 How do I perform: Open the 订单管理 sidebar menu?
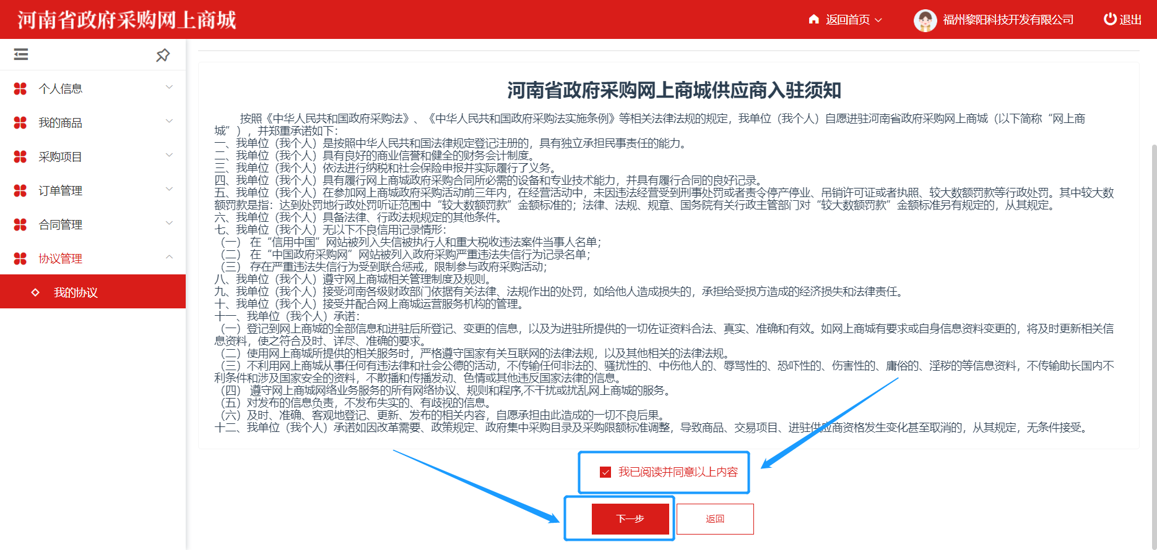pyautogui.click(x=93, y=191)
